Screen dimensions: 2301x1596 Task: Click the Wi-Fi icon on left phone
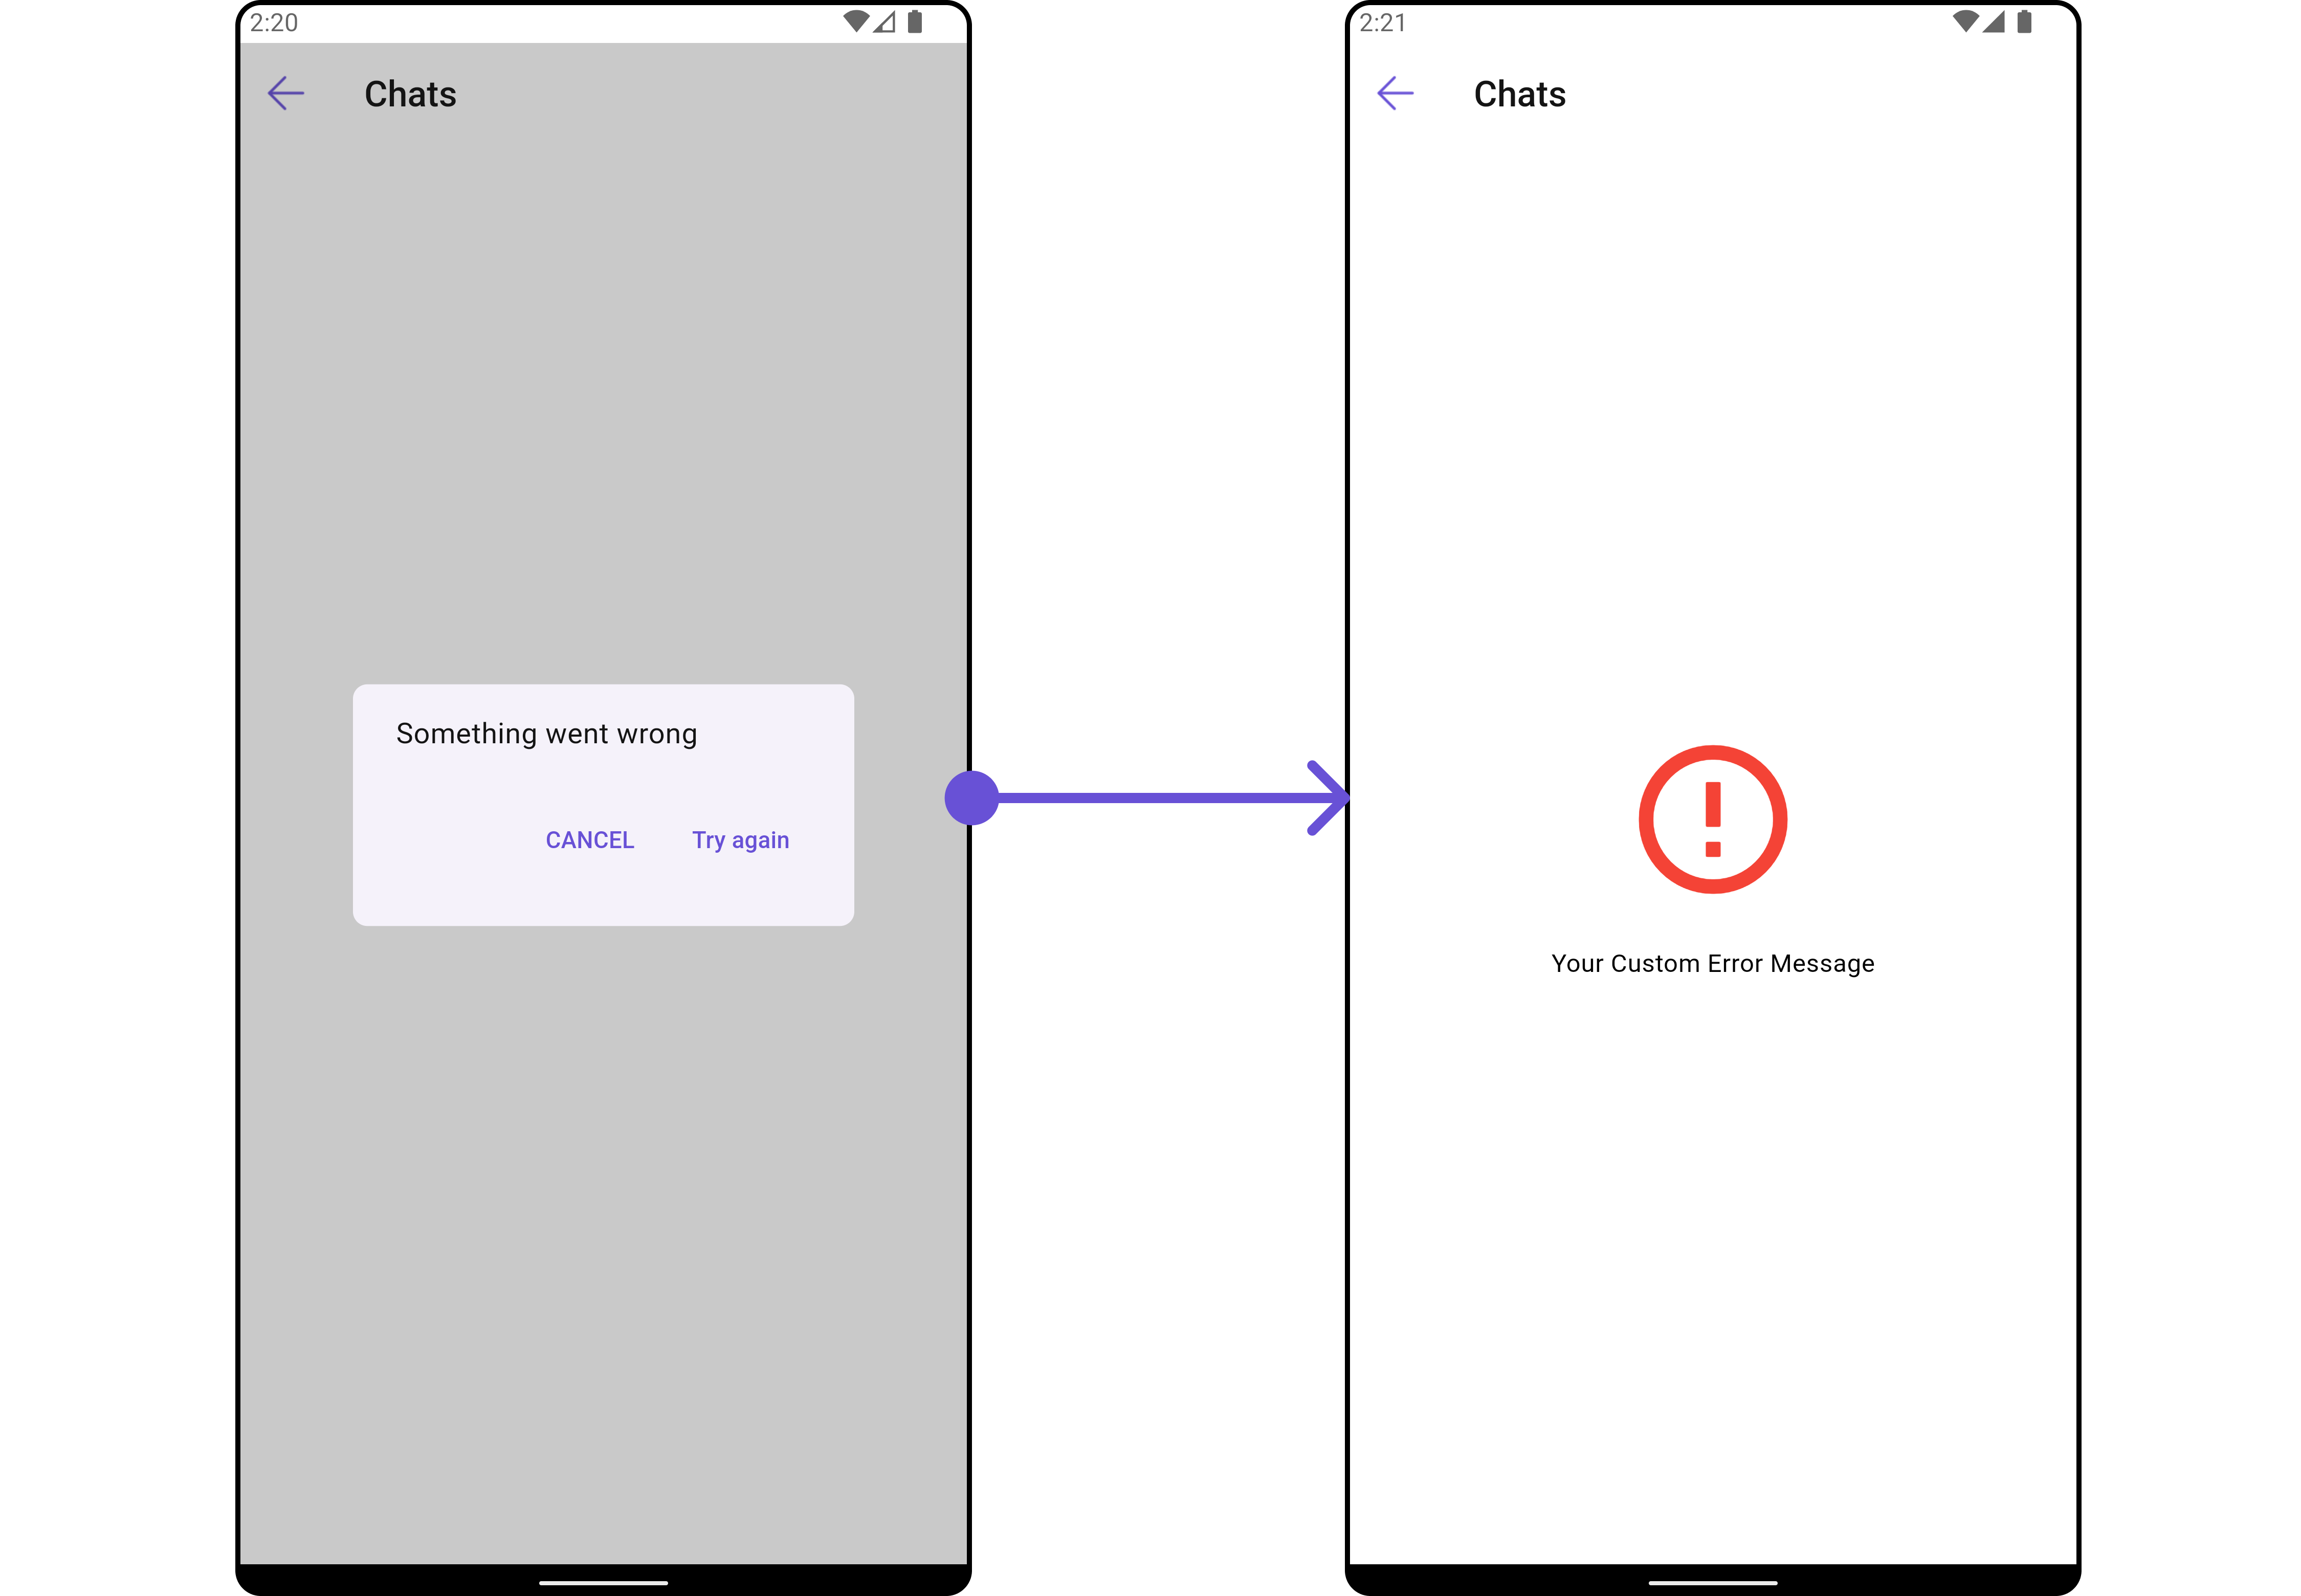tap(855, 22)
